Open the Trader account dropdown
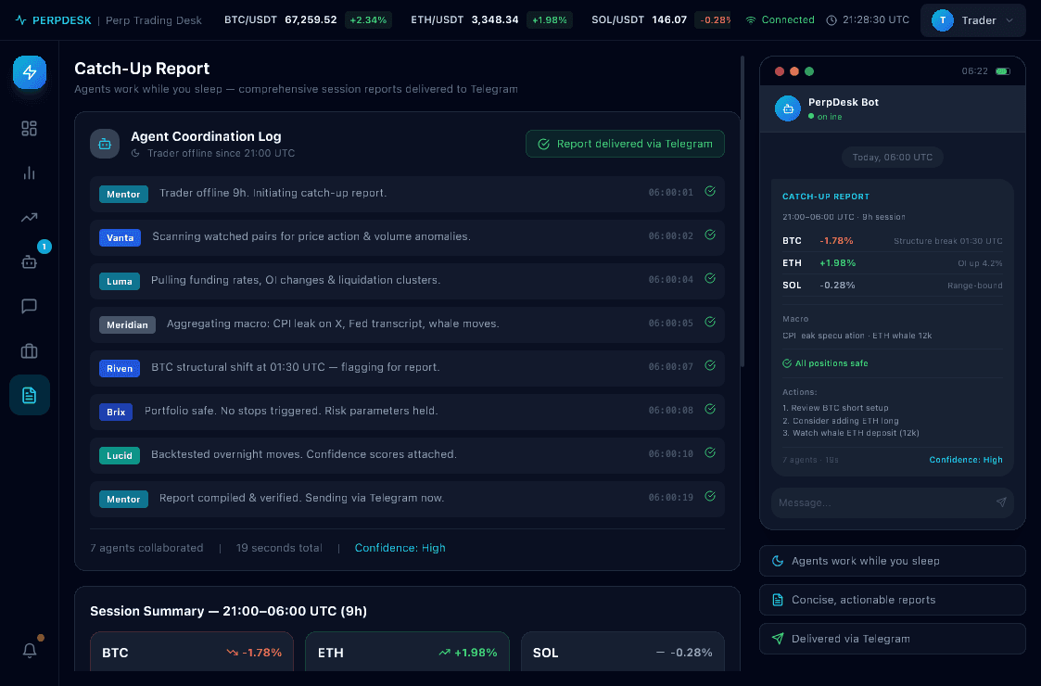This screenshot has width=1041, height=686. click(972, 19)
